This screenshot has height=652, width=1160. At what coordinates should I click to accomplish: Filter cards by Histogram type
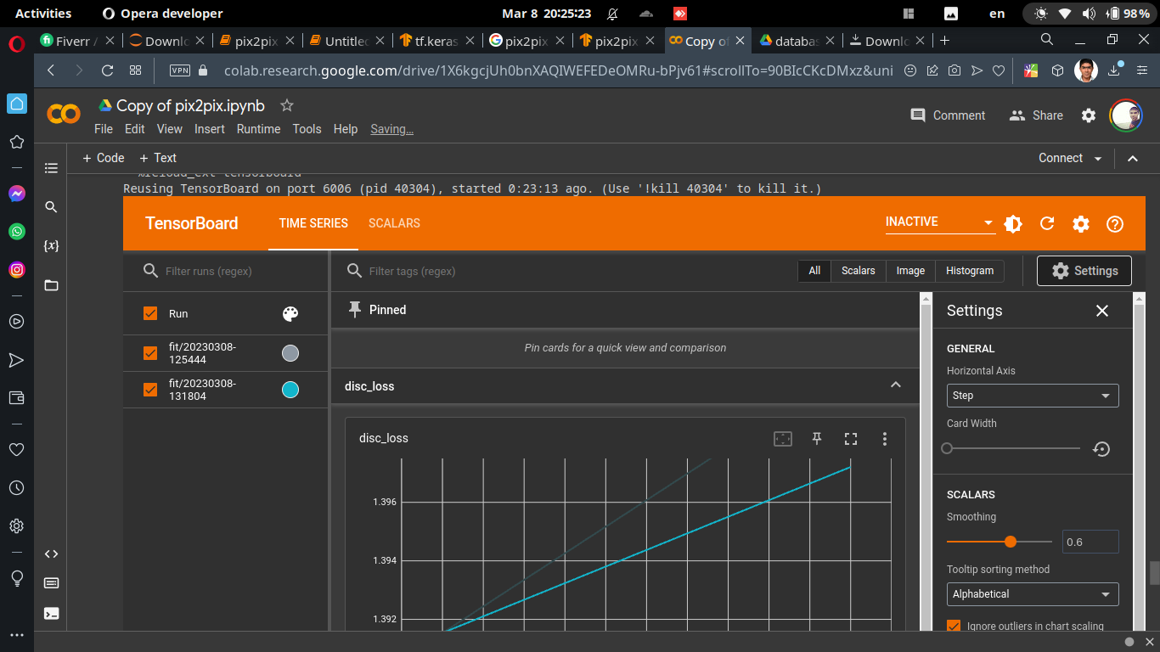[969, 271]
